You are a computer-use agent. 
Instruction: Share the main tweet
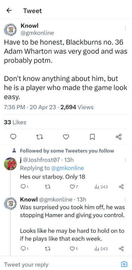pyautogui.click(x=119, y=137)
